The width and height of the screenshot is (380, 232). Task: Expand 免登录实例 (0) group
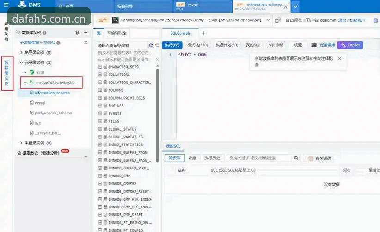[21, 52]
